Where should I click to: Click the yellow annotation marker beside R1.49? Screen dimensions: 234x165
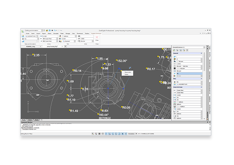[x=70, y=110]
